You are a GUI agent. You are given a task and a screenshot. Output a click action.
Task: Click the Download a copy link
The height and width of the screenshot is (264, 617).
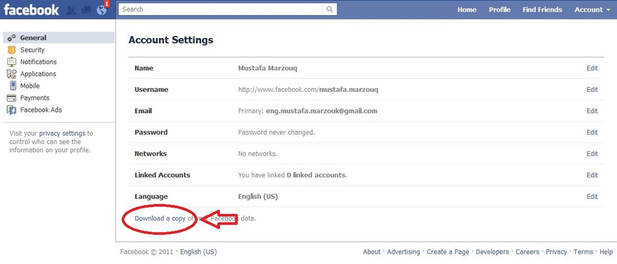coord(160,218)
